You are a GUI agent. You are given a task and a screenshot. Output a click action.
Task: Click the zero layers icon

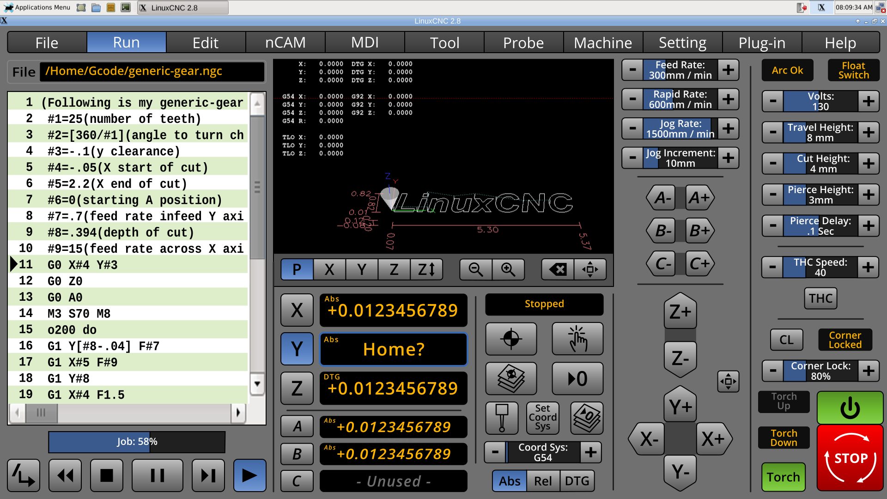(587, 418)
